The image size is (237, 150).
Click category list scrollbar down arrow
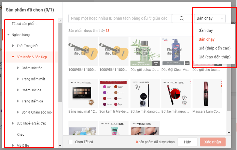(x=60, y=146)
